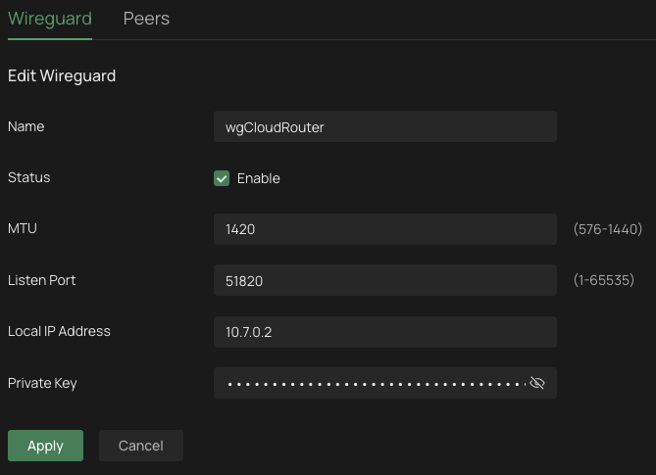Click the Private Key label
The image size is (656, 475).
click(x=42, y=383)
